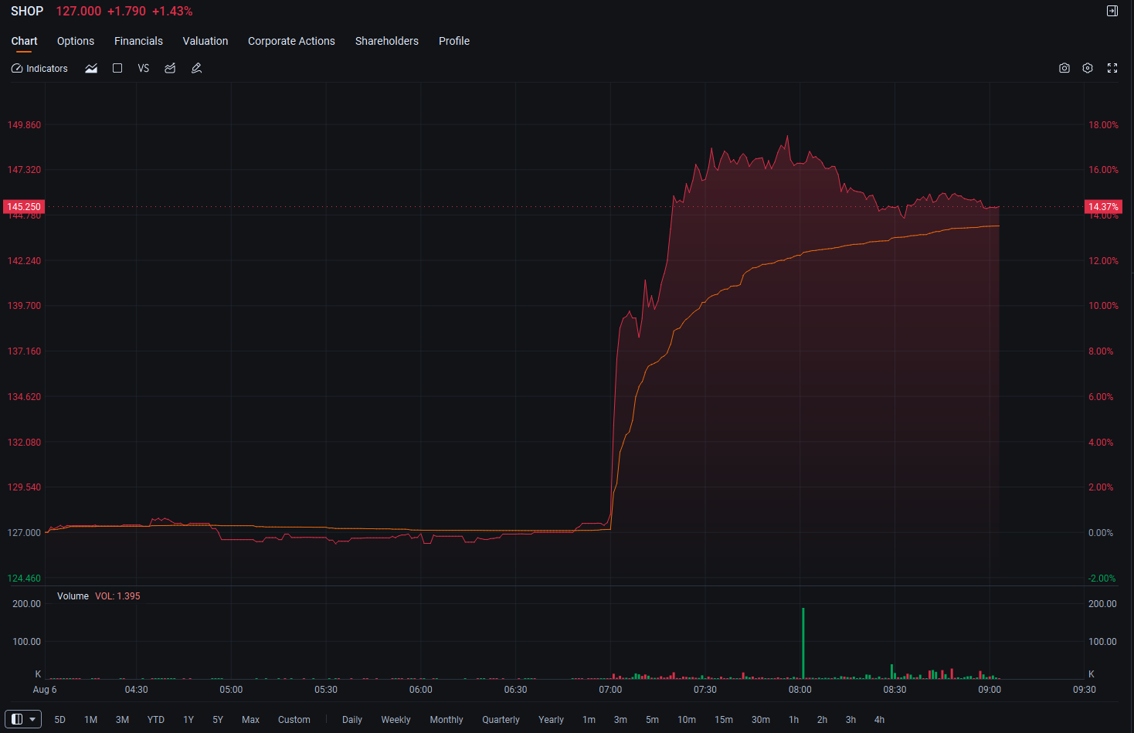Select YTD time range
This screenshot has height=733, width=1134.
point(156,720)
